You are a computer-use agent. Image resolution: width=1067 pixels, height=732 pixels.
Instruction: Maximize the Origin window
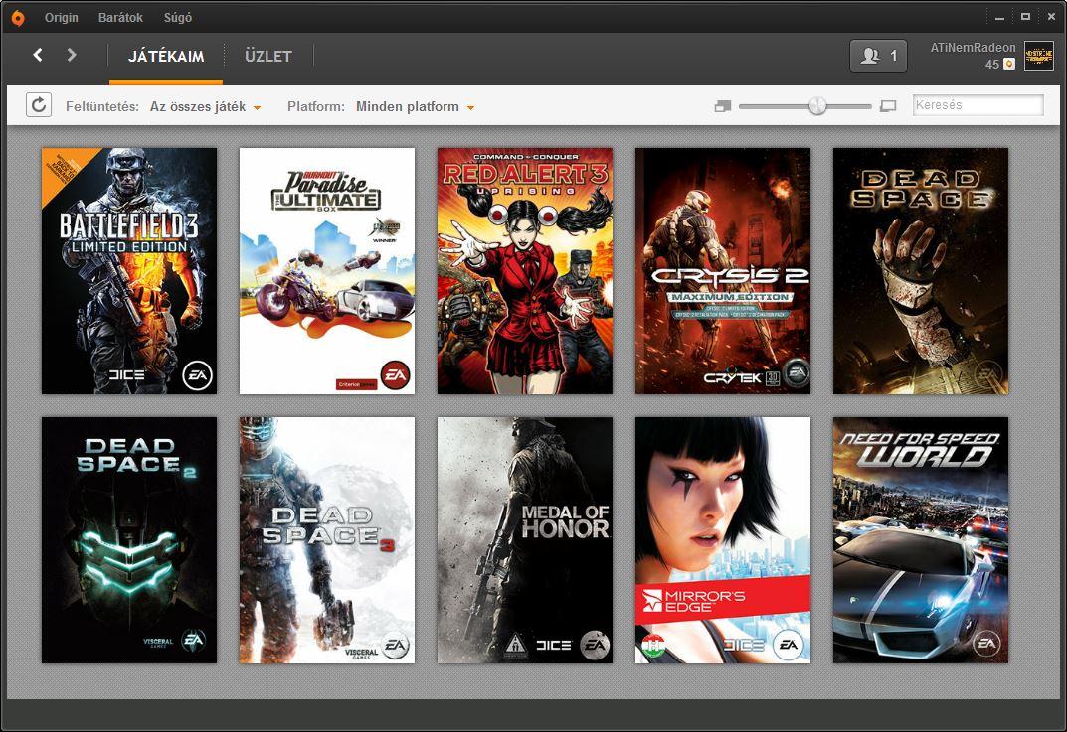pos(1025,16)
